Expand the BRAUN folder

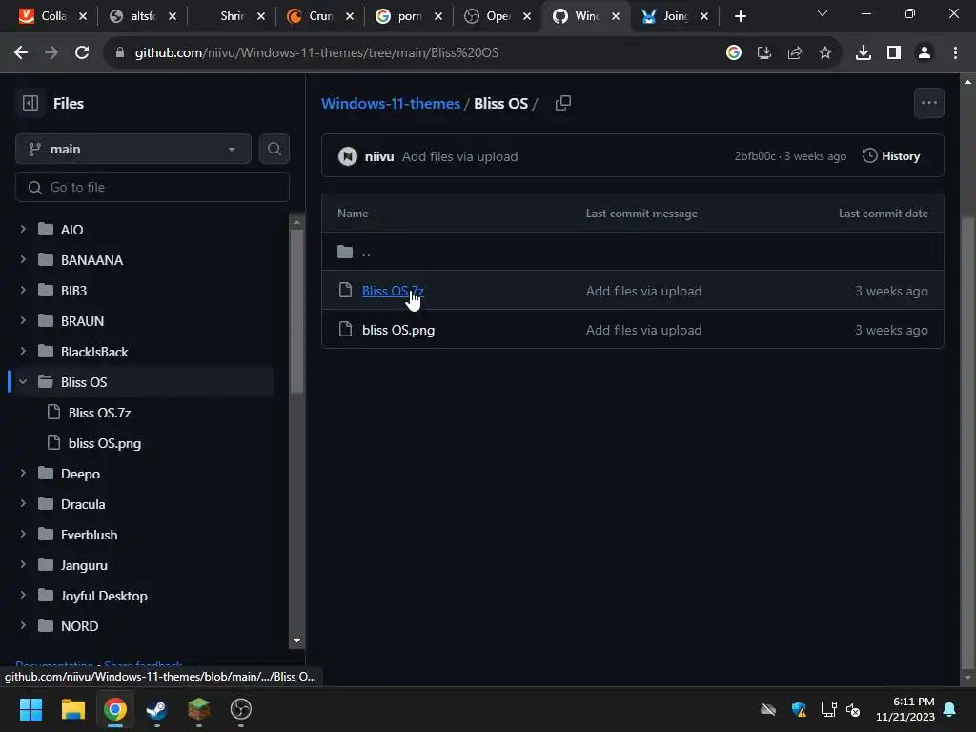point(23,320)
